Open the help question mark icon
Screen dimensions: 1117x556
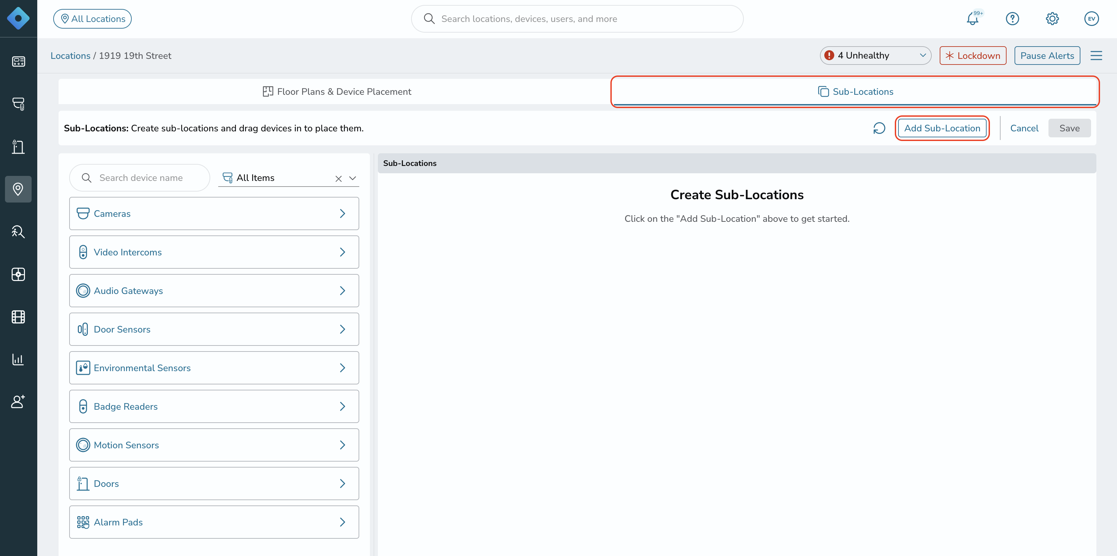point(1012,19)
